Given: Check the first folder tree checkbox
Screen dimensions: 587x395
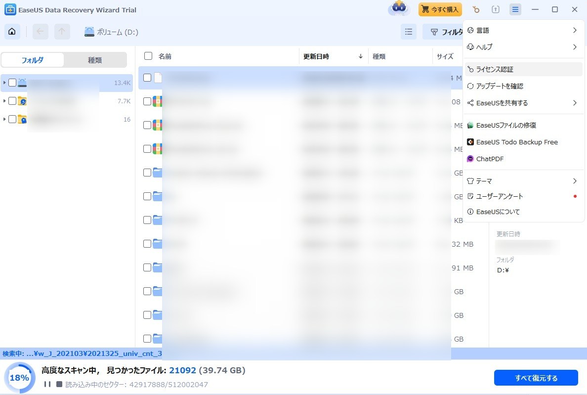Looking at the screenshot, I should (12, 83).
